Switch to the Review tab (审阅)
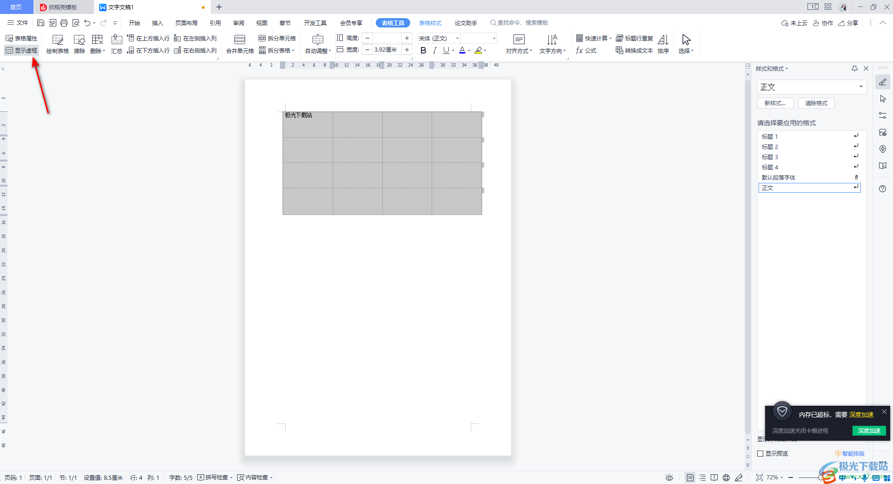This screenshot has height=484, width=893. click(x=239, y=23)
